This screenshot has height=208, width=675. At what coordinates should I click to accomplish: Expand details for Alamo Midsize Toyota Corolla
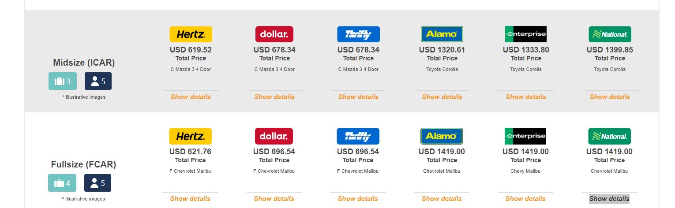click(x=442, y=97)
